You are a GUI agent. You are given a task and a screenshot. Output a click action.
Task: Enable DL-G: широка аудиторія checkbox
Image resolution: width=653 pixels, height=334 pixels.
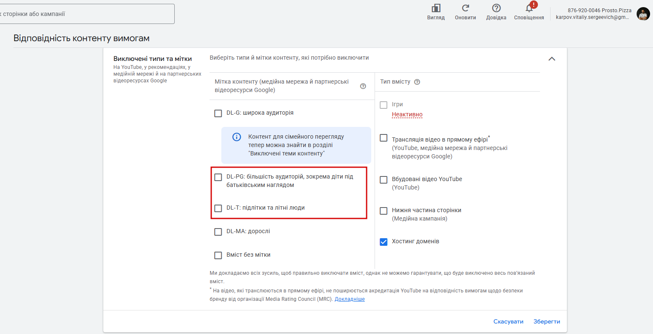click(x=218, y=113)
